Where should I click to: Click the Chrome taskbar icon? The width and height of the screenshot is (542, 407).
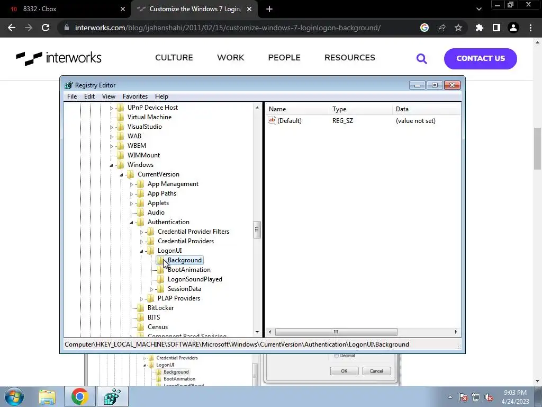coord(80,396)
